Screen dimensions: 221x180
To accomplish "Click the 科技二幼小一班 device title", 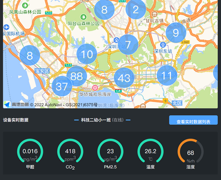I will pos(102,120).
